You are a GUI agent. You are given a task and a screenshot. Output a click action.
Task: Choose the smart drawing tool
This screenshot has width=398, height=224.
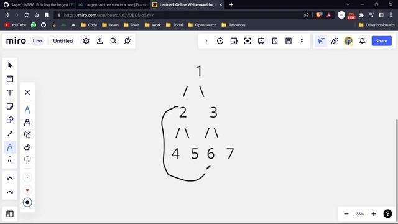[27, 134]
